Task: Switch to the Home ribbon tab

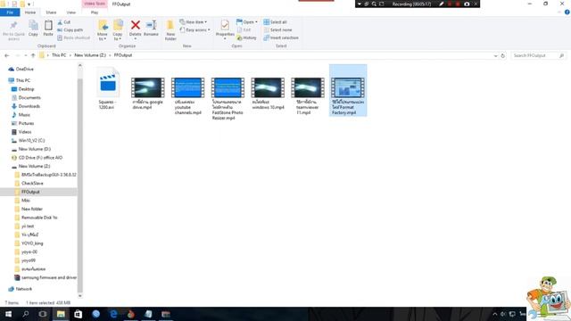Action: coord(30,12)
